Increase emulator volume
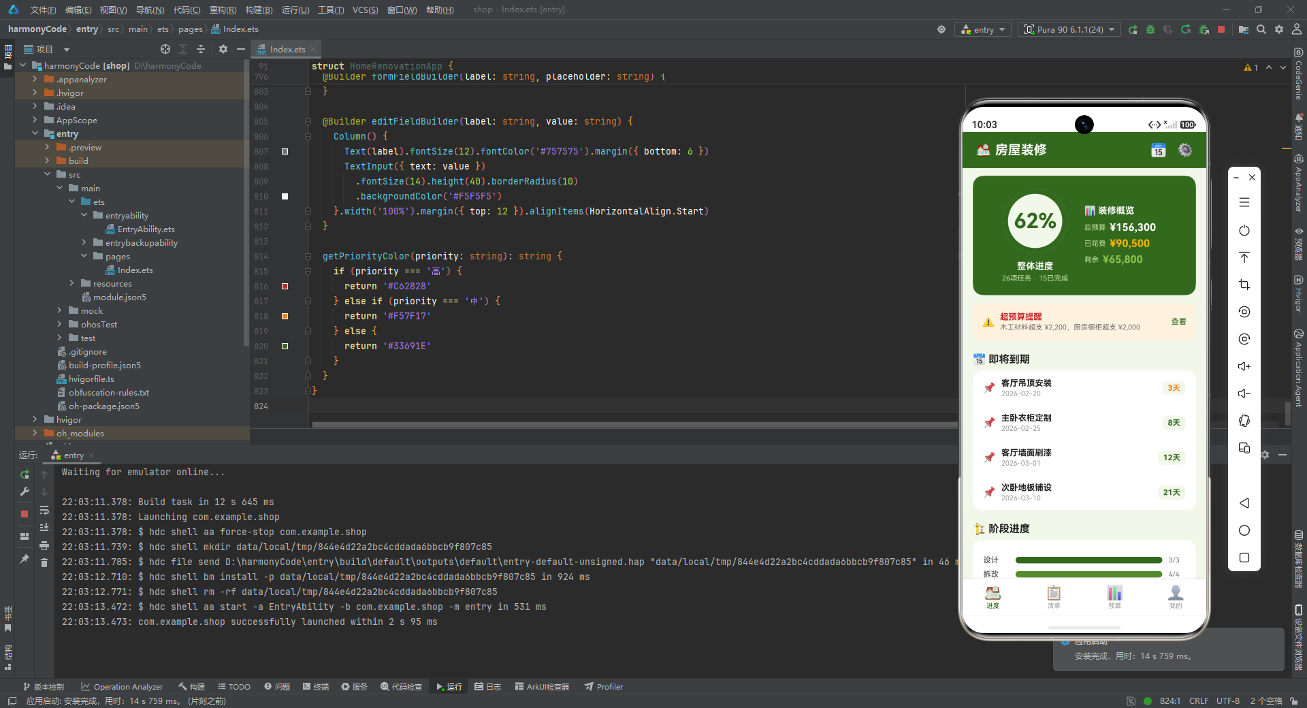 [1244, 366]
